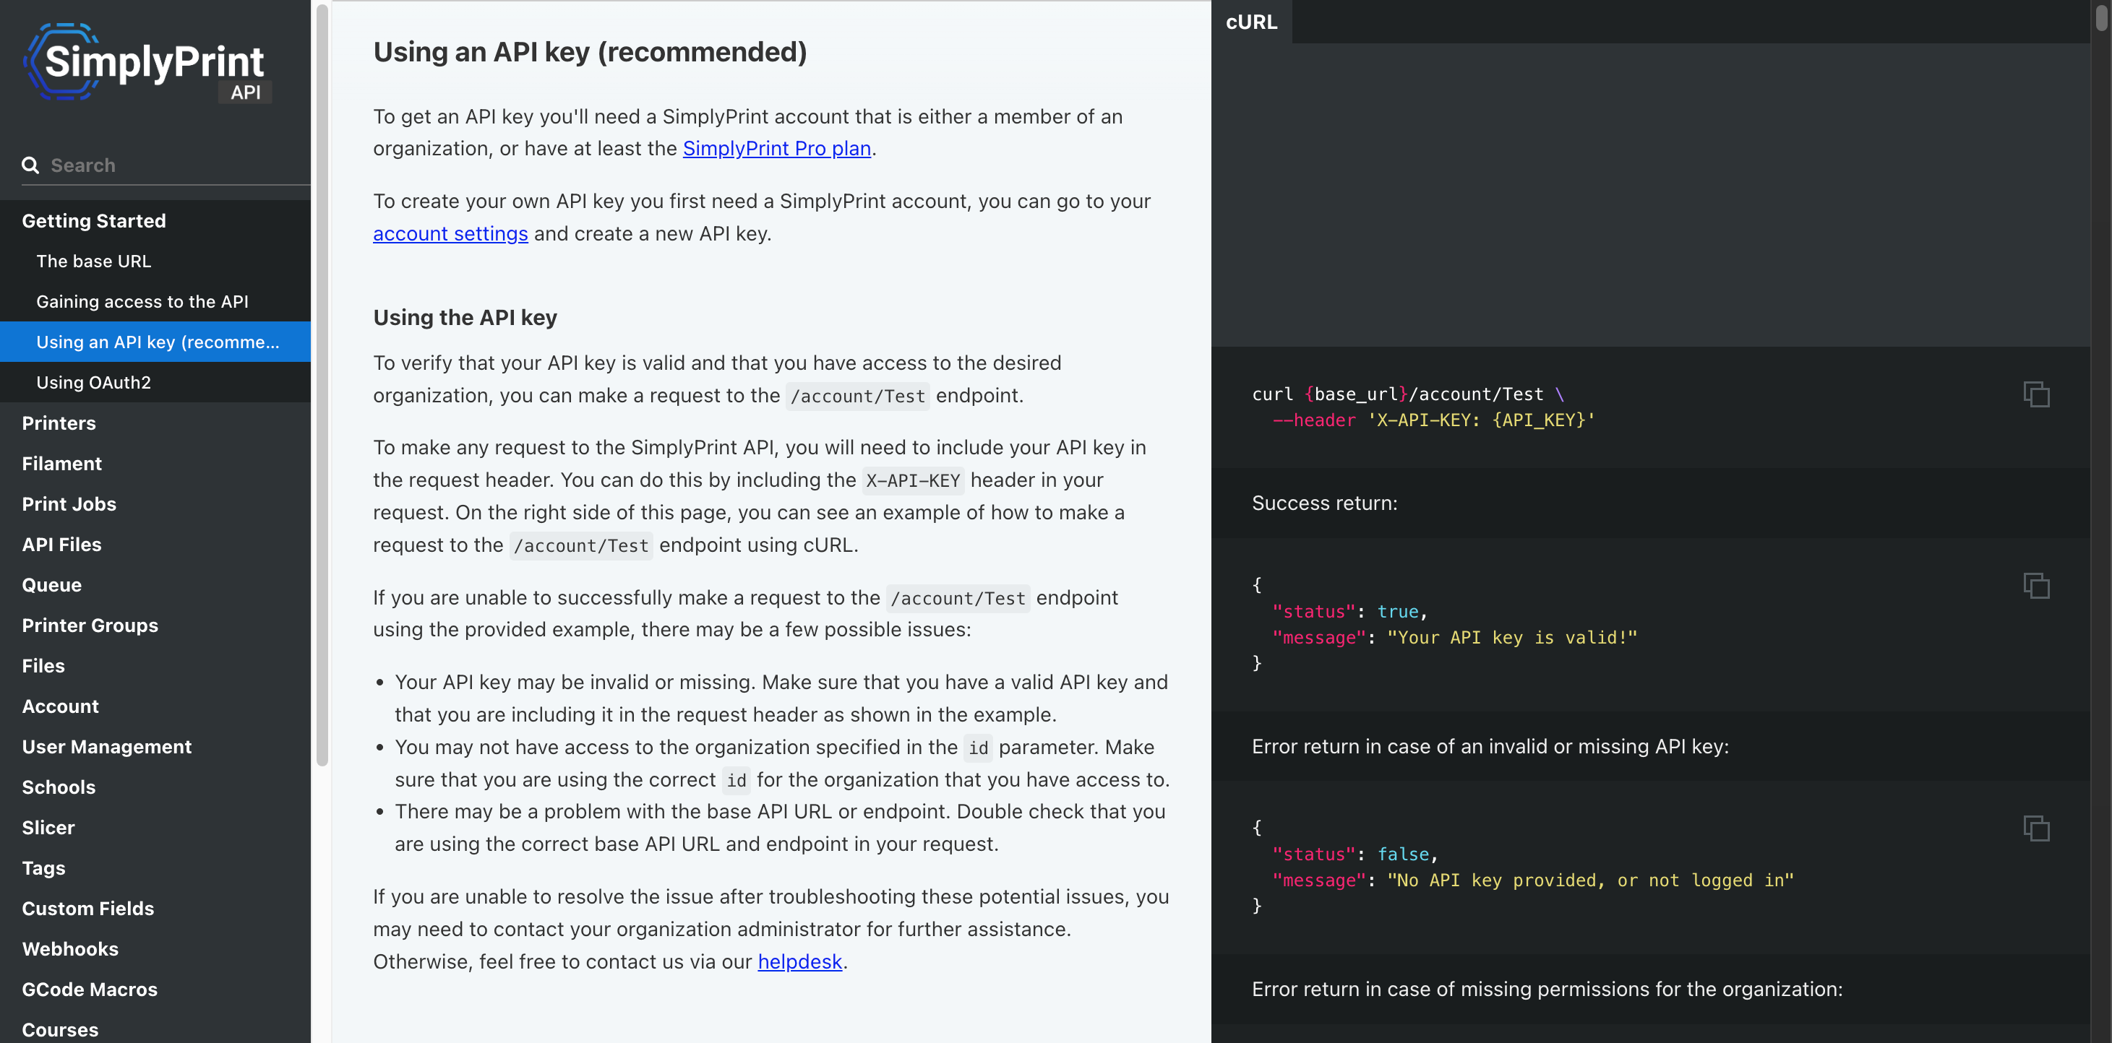
Task: Expand the Queue section
Action: pyautogui.click(x=155, y=585)
